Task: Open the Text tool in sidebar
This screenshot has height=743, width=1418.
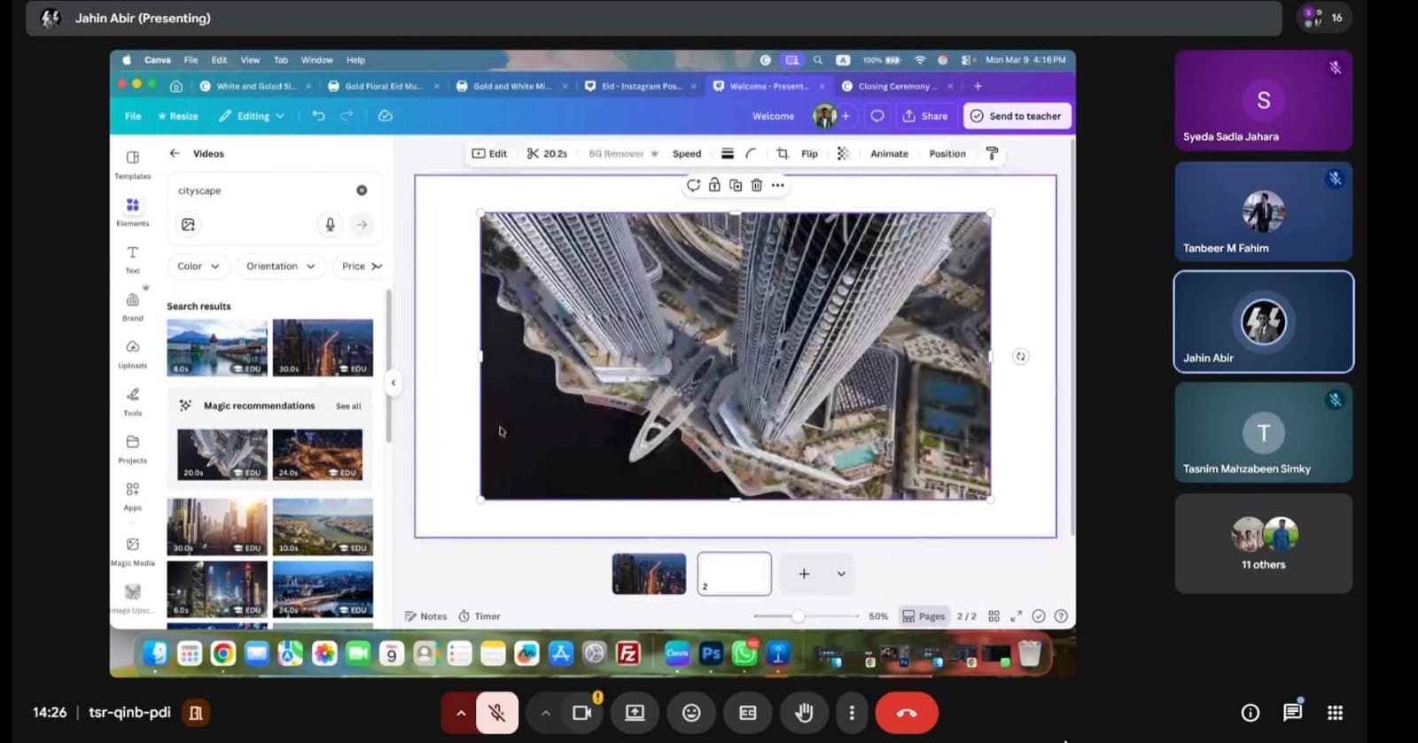Action: (132, 259)
